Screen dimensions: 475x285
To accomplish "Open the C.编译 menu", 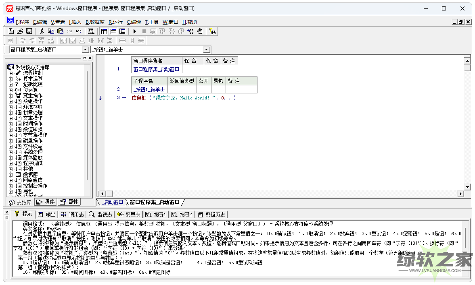I will point(134,22).
